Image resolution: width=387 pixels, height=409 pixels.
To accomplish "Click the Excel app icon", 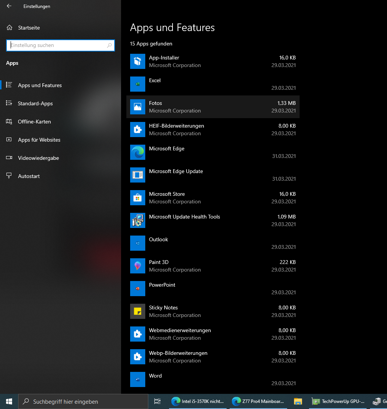I will (138, 84).
